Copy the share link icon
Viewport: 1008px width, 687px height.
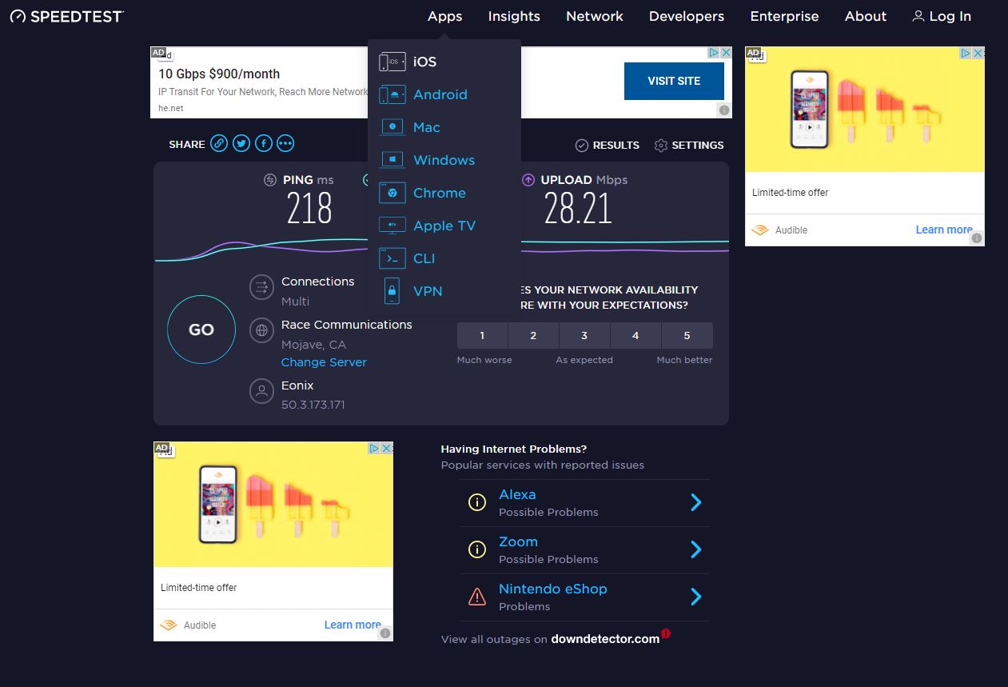click(x=219, y=144)
